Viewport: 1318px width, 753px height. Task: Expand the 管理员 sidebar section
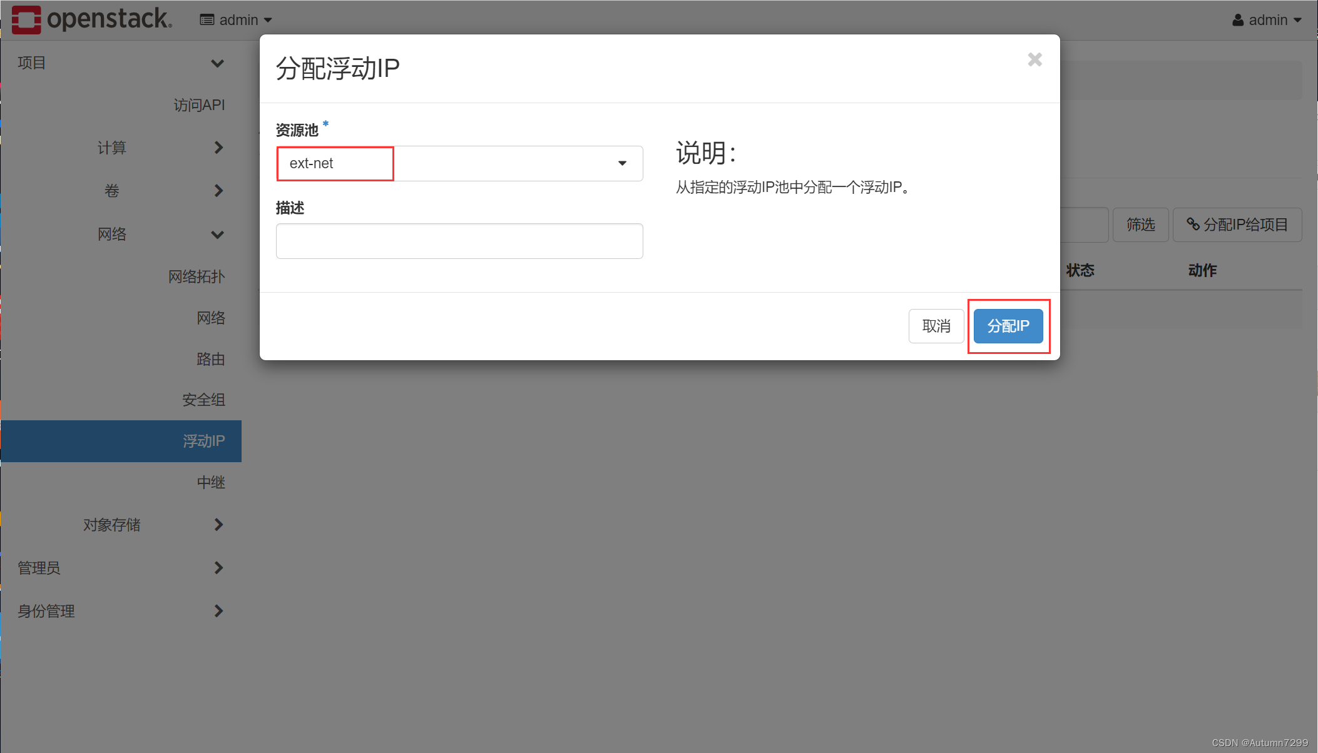click(x=121, y=568)
